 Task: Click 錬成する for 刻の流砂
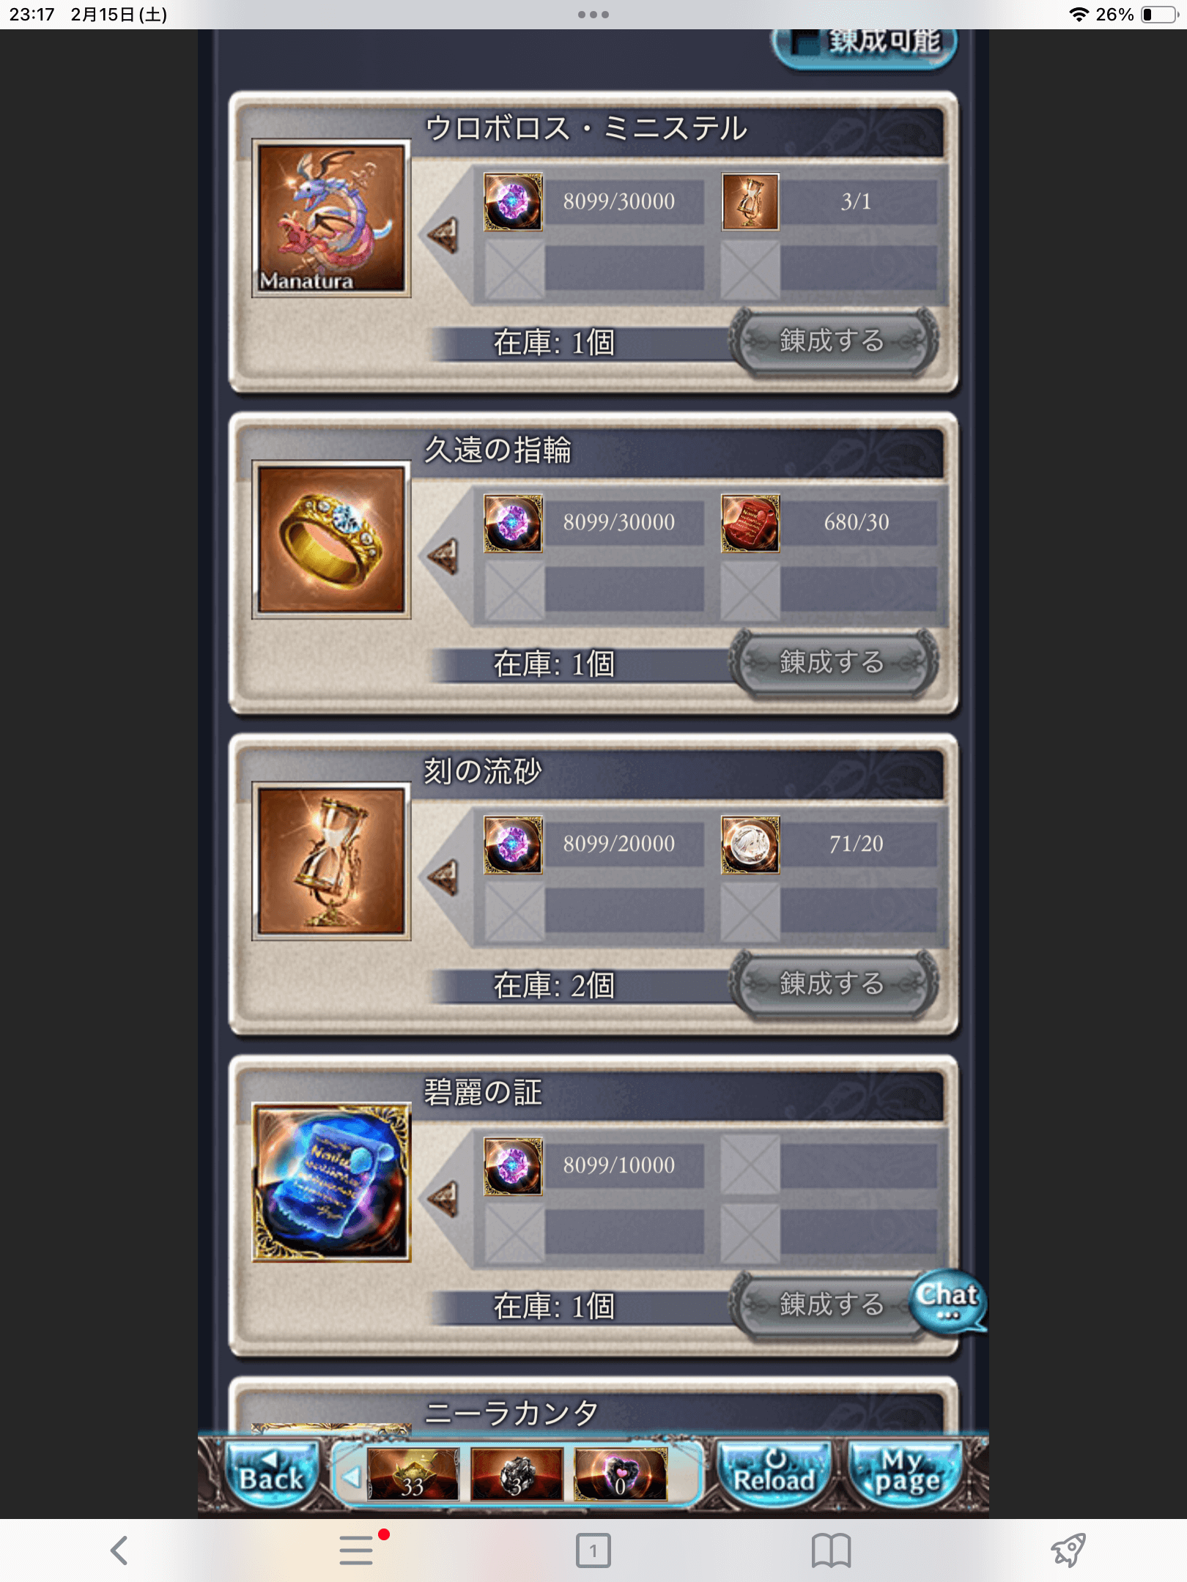(832, 984)
